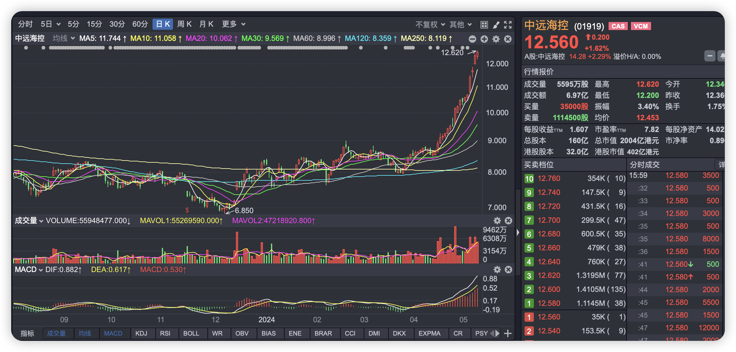Open the 不复权 adjustment dropdown
This screenshot has width=736, height=352.
[x=430, y=24]
